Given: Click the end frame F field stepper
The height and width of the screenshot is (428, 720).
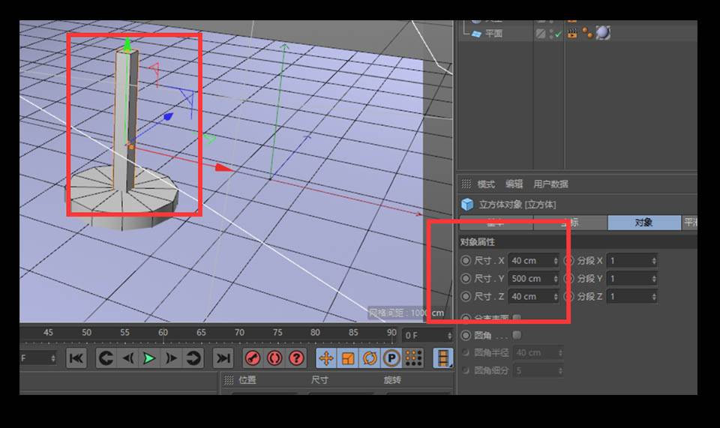Looking at the screenshot, I should [53, 358].
